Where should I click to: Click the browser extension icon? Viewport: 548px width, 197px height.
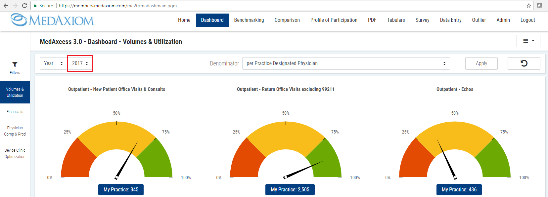tap(539, 6)
